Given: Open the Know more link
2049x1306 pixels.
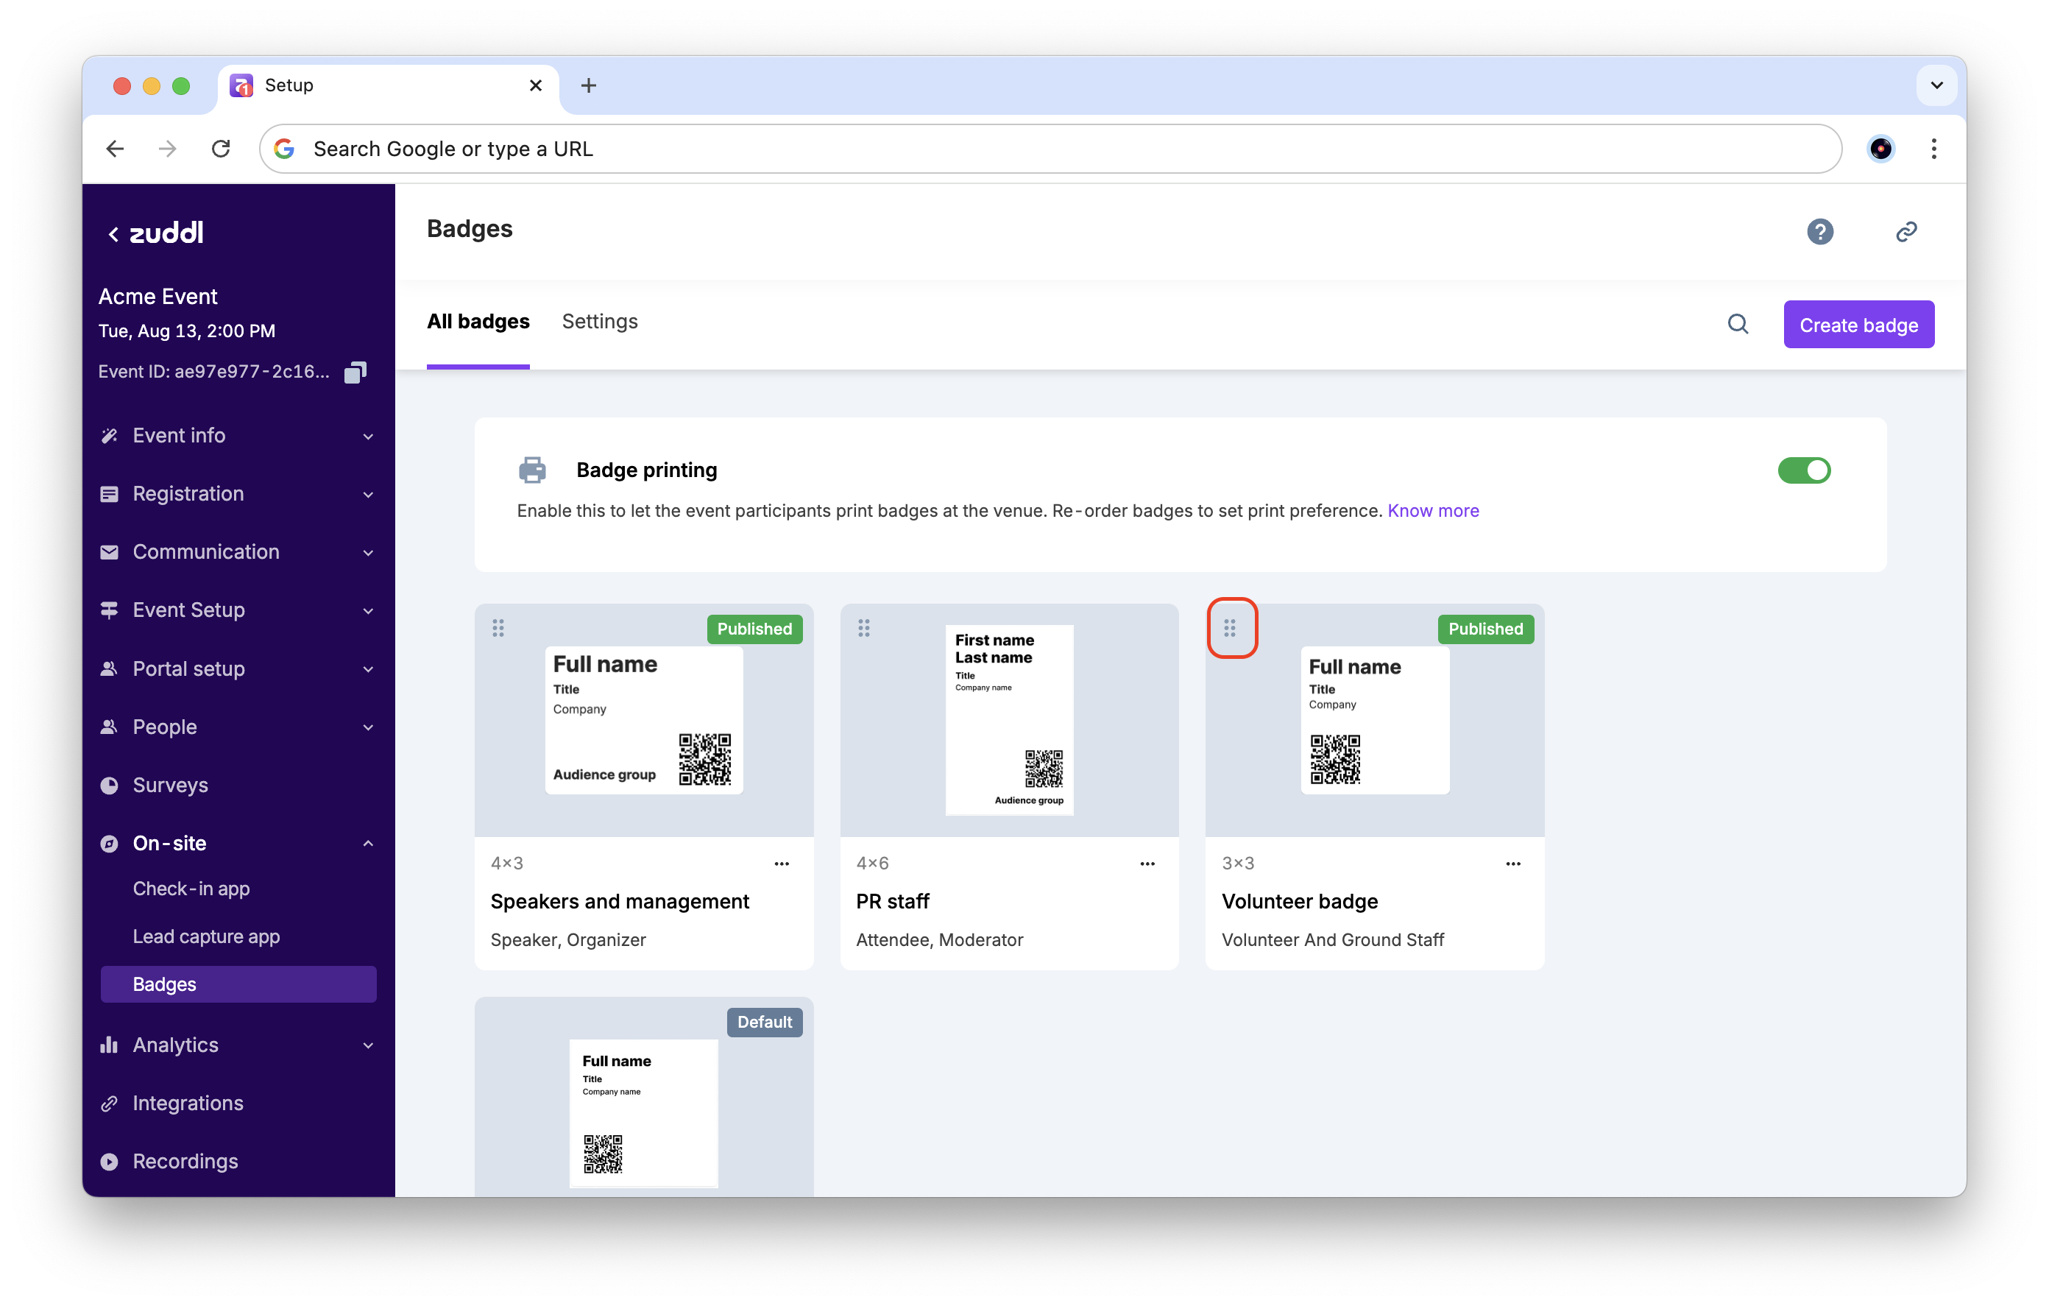Looking at the screenshot, I should (1432, 511).
